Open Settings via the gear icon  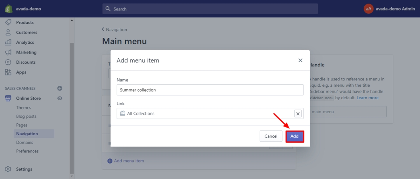[8, 169]
